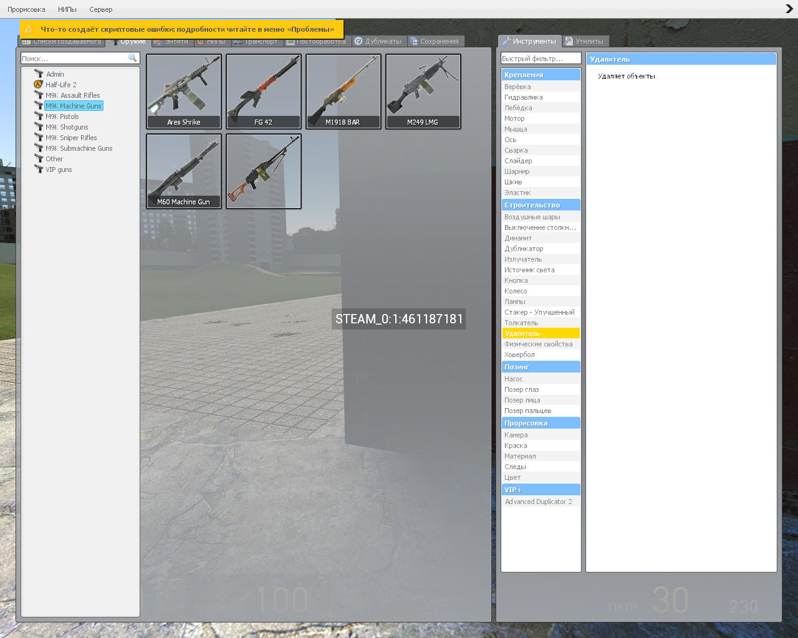Open the Сервер menu
The width and height of the screenshot is (798, 638).
click(101, 9)
